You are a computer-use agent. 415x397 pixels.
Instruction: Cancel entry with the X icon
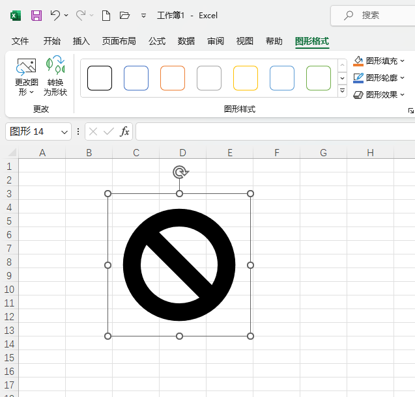click(93, 131)
